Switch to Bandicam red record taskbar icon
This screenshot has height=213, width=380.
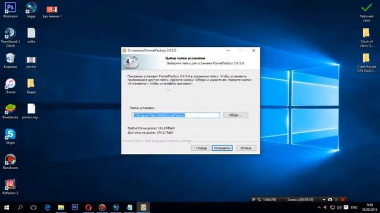click(102, 208)
